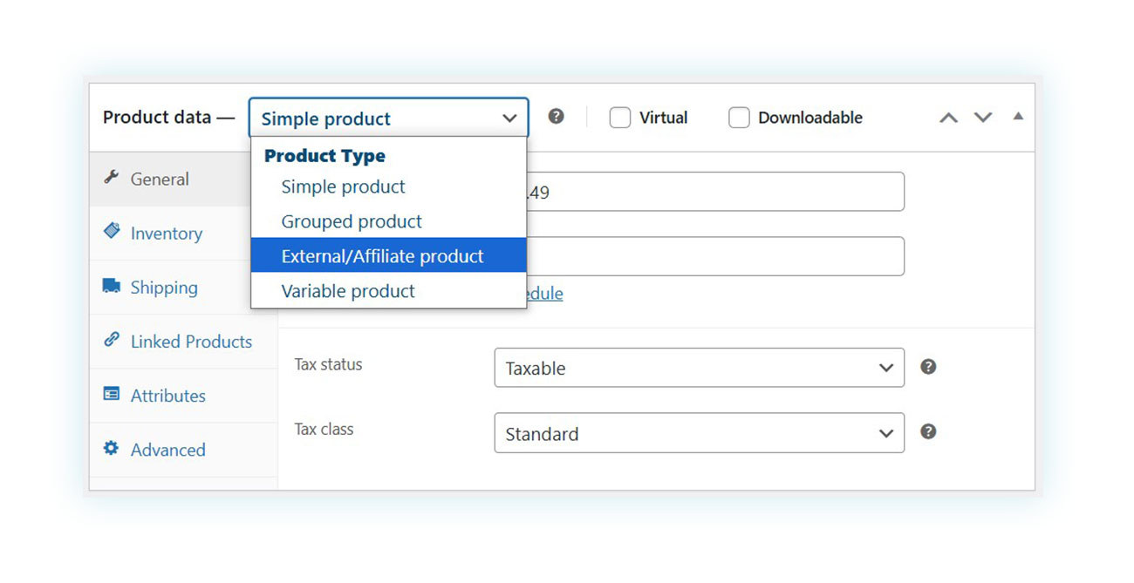
Task: Open the Tax status Taxable dropdown
Action: point(699,368)
